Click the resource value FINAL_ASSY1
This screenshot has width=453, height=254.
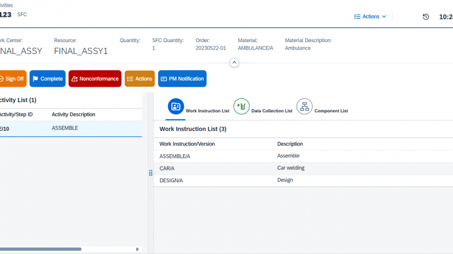[81, 51]
